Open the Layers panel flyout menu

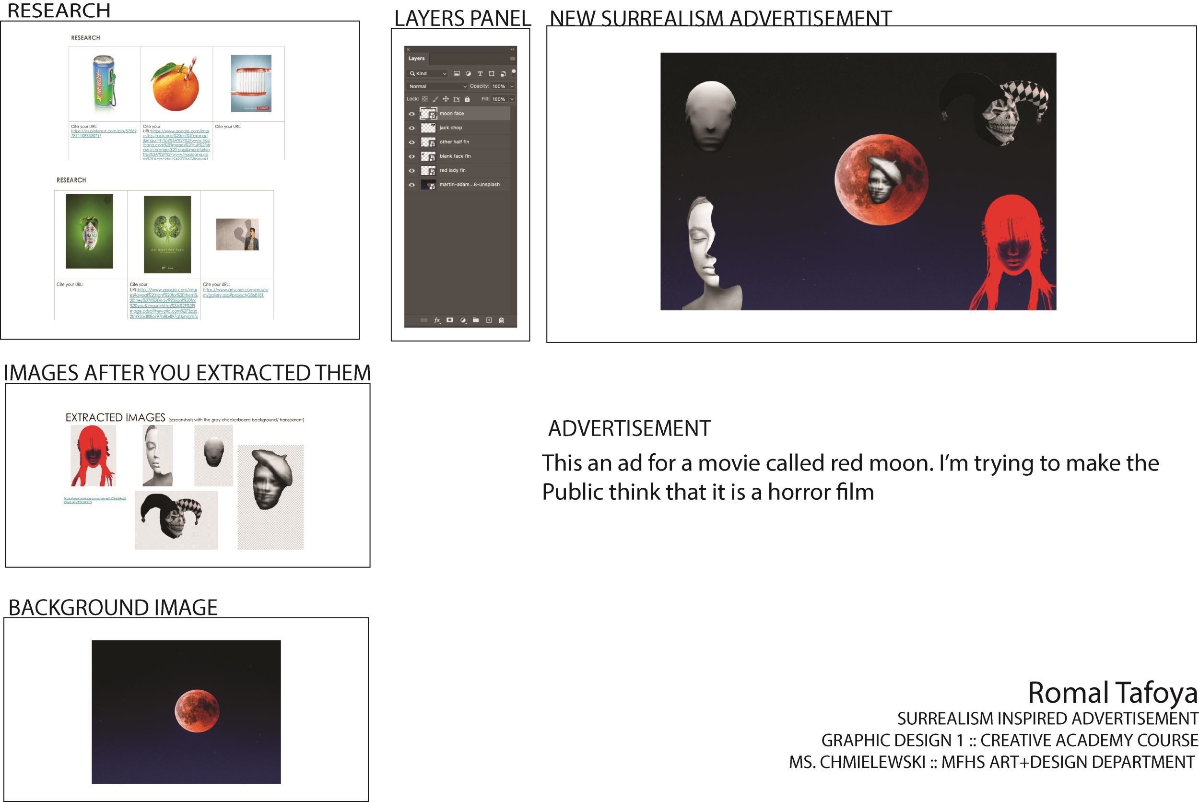coord(512,59)
